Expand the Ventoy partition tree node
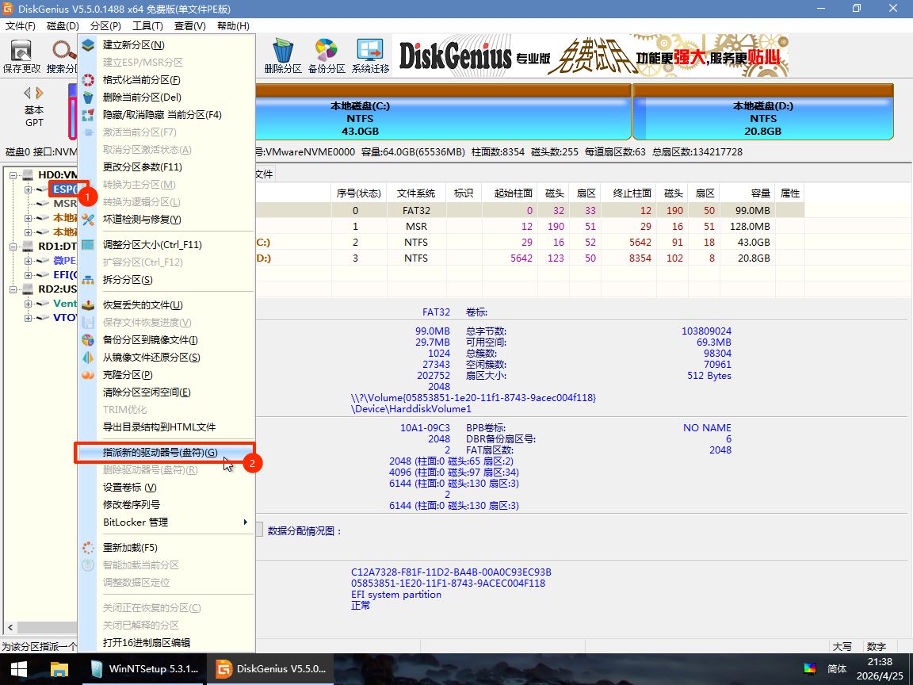Screen dimensions: 913x685 coord(28,304)
